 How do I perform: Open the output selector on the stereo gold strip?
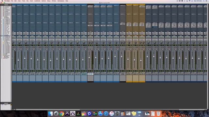[x=142, y=34]
